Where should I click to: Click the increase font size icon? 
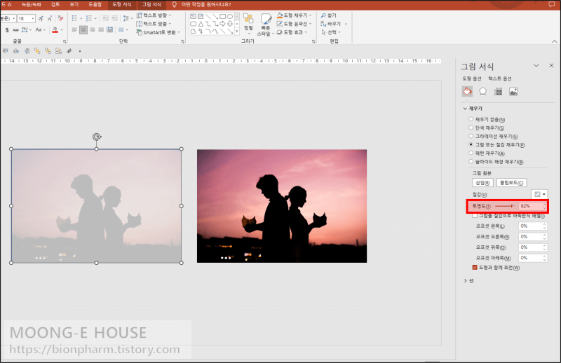(41, 18)
